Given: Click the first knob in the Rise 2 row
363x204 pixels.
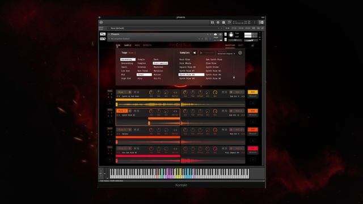Looking at the screenshot, I should pyautogui.click(x=151, y=111).
